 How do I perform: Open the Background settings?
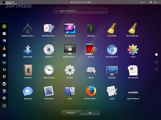[x=70, y=29]
